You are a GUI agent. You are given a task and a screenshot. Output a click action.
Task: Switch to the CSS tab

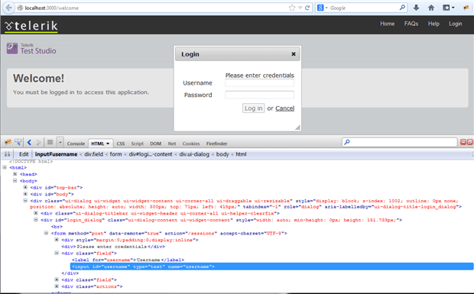tap(121, 144)
